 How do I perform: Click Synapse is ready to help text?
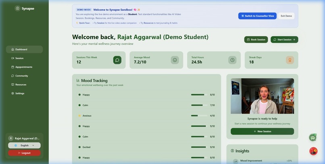[262, 118]
